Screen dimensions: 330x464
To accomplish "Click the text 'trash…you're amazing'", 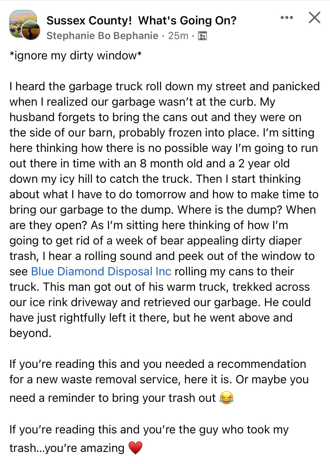I will (67, 448).
